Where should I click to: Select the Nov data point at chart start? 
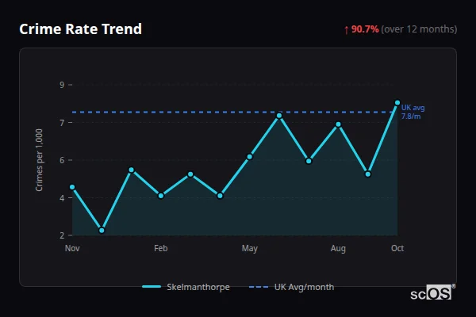pyautogui.click(x=72, y=187)
